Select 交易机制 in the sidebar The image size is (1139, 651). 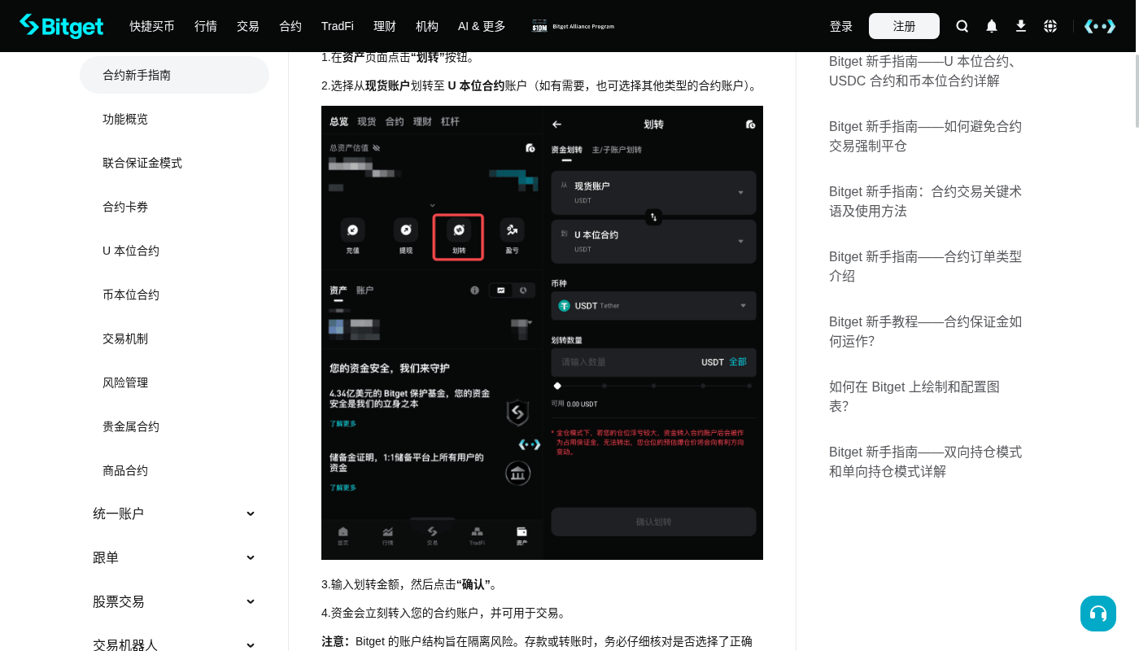[x=125, y=339]
